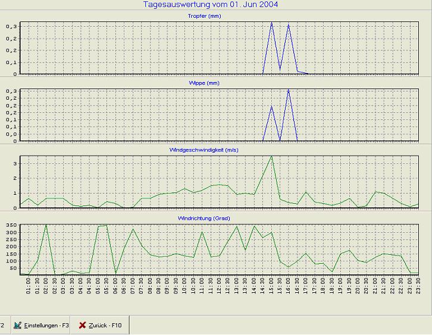
Task: Select the Wippe (mm) chart title
Action: 203,83
